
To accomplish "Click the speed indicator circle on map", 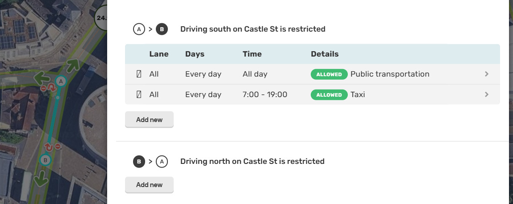I will [x=102, y=19].
